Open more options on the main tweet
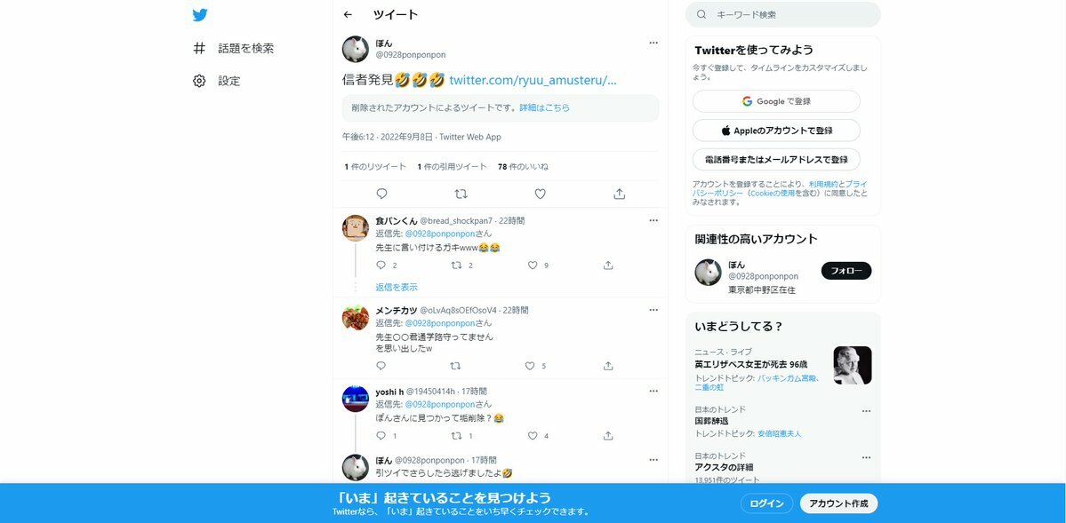This screenshot has height=523, width=1066. coord(653,43)
